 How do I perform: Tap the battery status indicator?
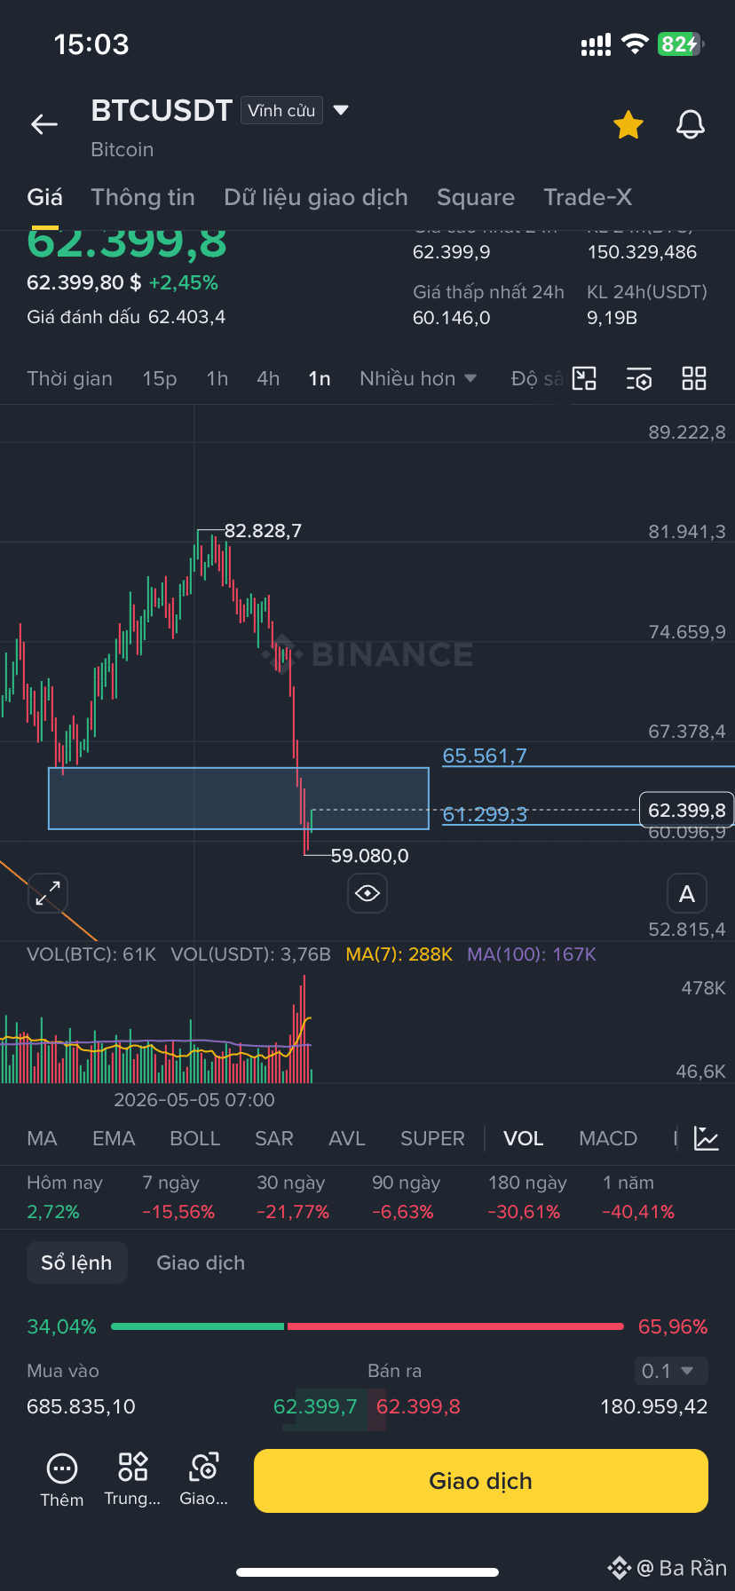[x=681, y=44]
